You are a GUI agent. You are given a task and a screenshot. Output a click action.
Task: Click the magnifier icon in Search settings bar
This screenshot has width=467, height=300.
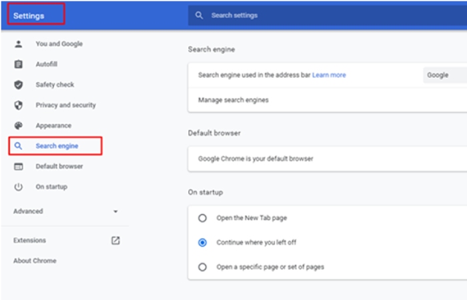point(199,15)
